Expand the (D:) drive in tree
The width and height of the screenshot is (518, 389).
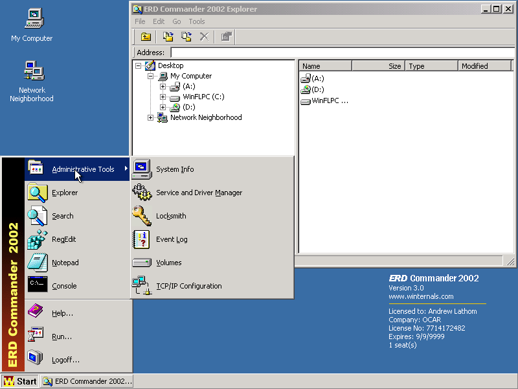pos(163,107)
